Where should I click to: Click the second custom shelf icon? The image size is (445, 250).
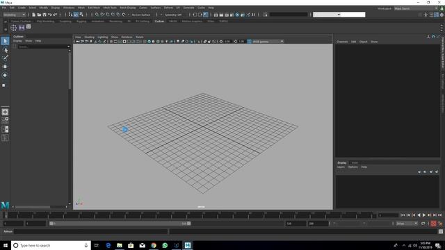coord(22,28)
